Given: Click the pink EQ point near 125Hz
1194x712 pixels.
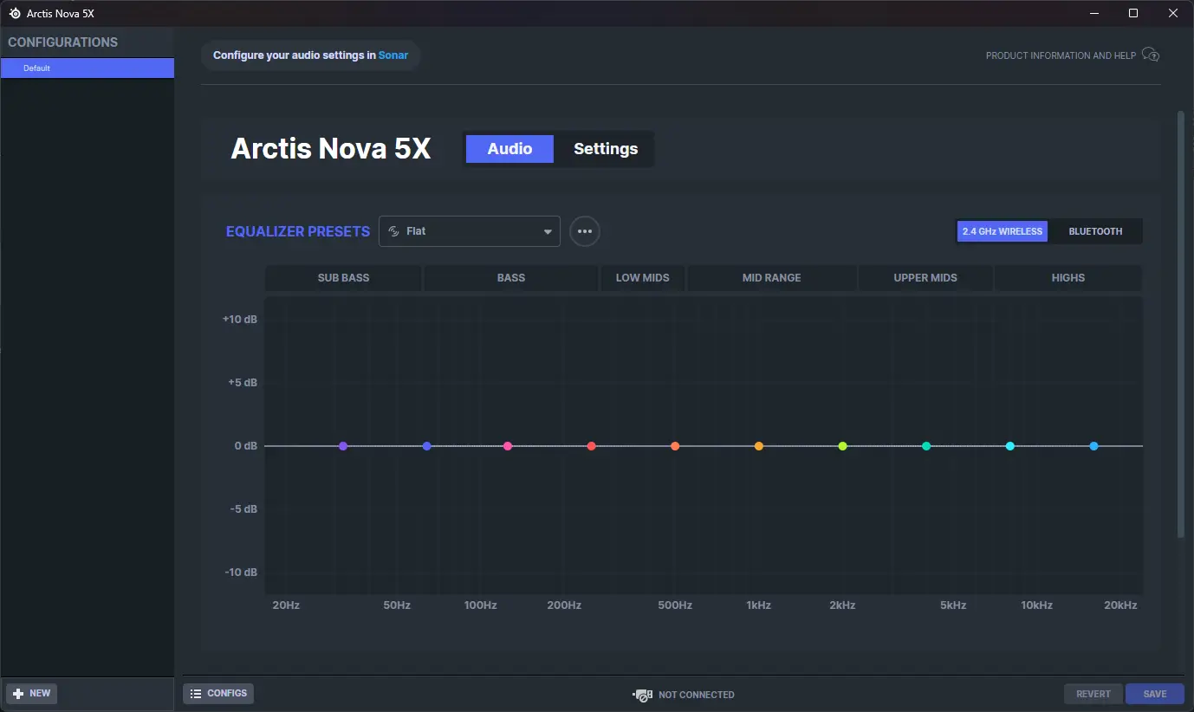Looking at the screenshot, I should [x=508, y=446].
